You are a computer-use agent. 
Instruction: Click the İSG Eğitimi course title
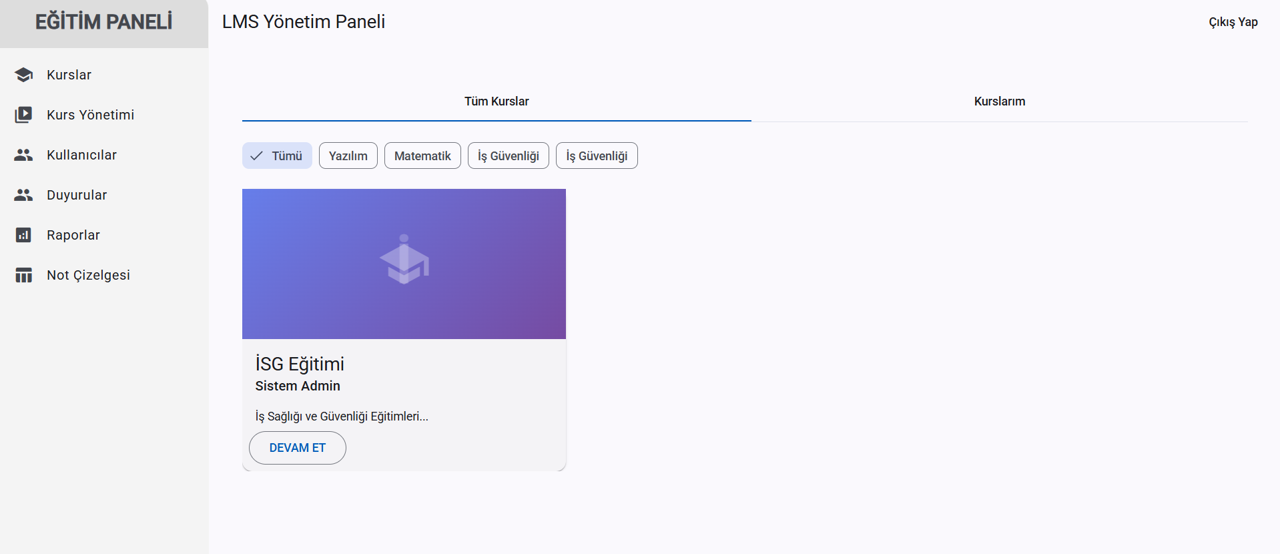pyautogui.click(x=300, y=364)
